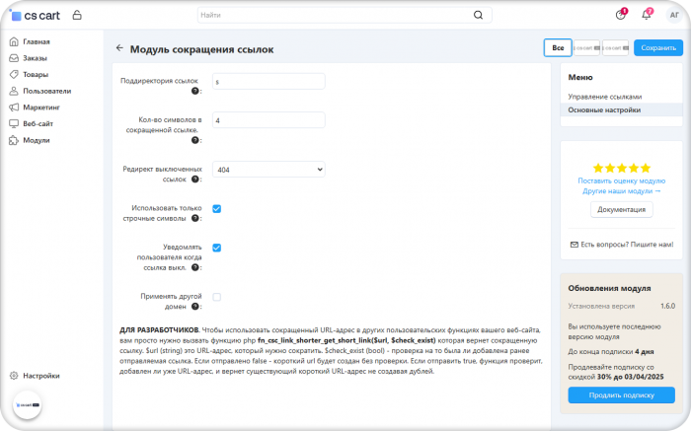Show help tooltip for Использовать только строчные символы
The height and width of the screenshot is (431, 691).
194,218
